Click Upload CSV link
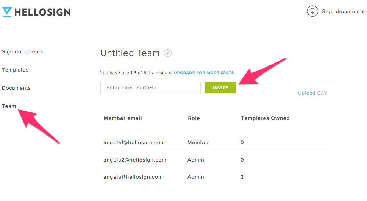Viewport: 367px width, 201px height. point(312,93)
